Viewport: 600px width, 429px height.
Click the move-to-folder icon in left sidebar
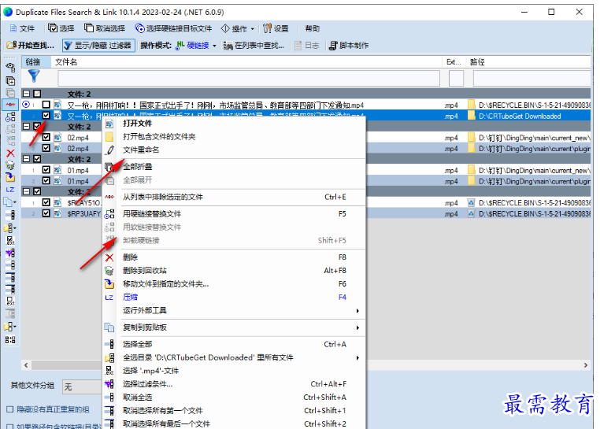[x=10, y=177]
